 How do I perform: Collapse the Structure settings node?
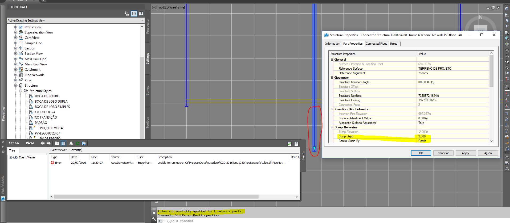(16, 85)
